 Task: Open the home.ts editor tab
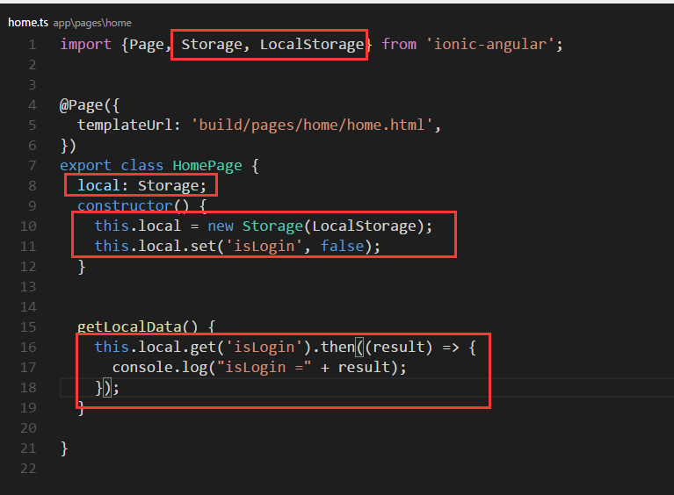coord(28,23)
